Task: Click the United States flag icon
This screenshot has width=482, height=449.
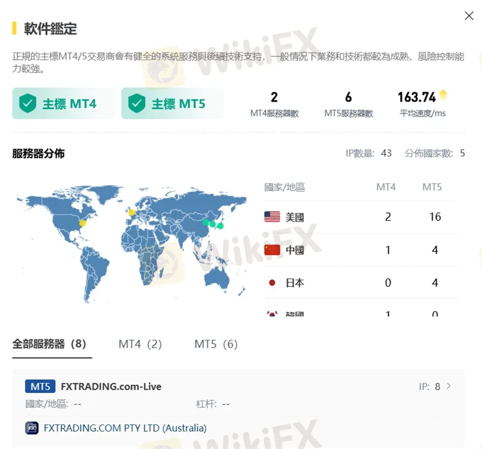Action: click(x=272, y=217)
